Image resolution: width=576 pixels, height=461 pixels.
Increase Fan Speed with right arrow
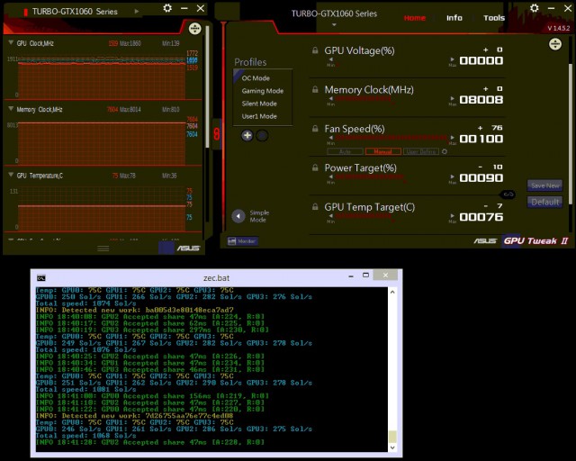click(452, 138)
